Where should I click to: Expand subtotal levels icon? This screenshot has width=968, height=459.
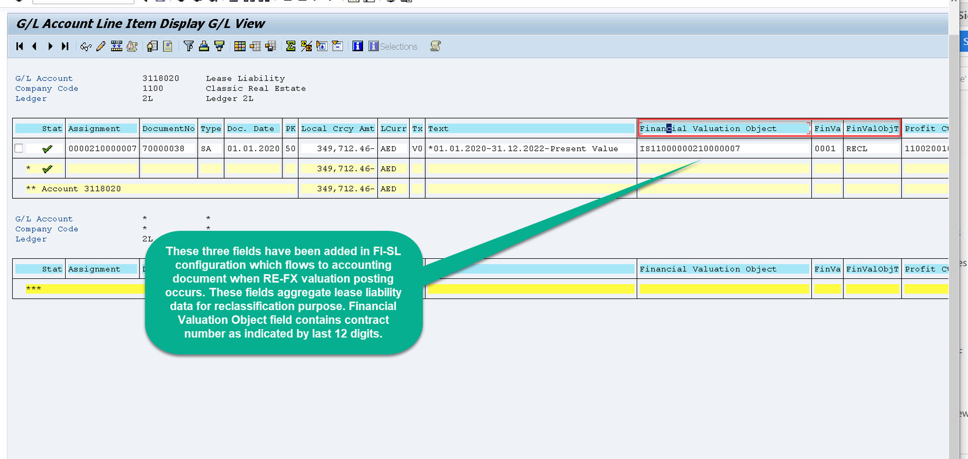tap(322, 47)
